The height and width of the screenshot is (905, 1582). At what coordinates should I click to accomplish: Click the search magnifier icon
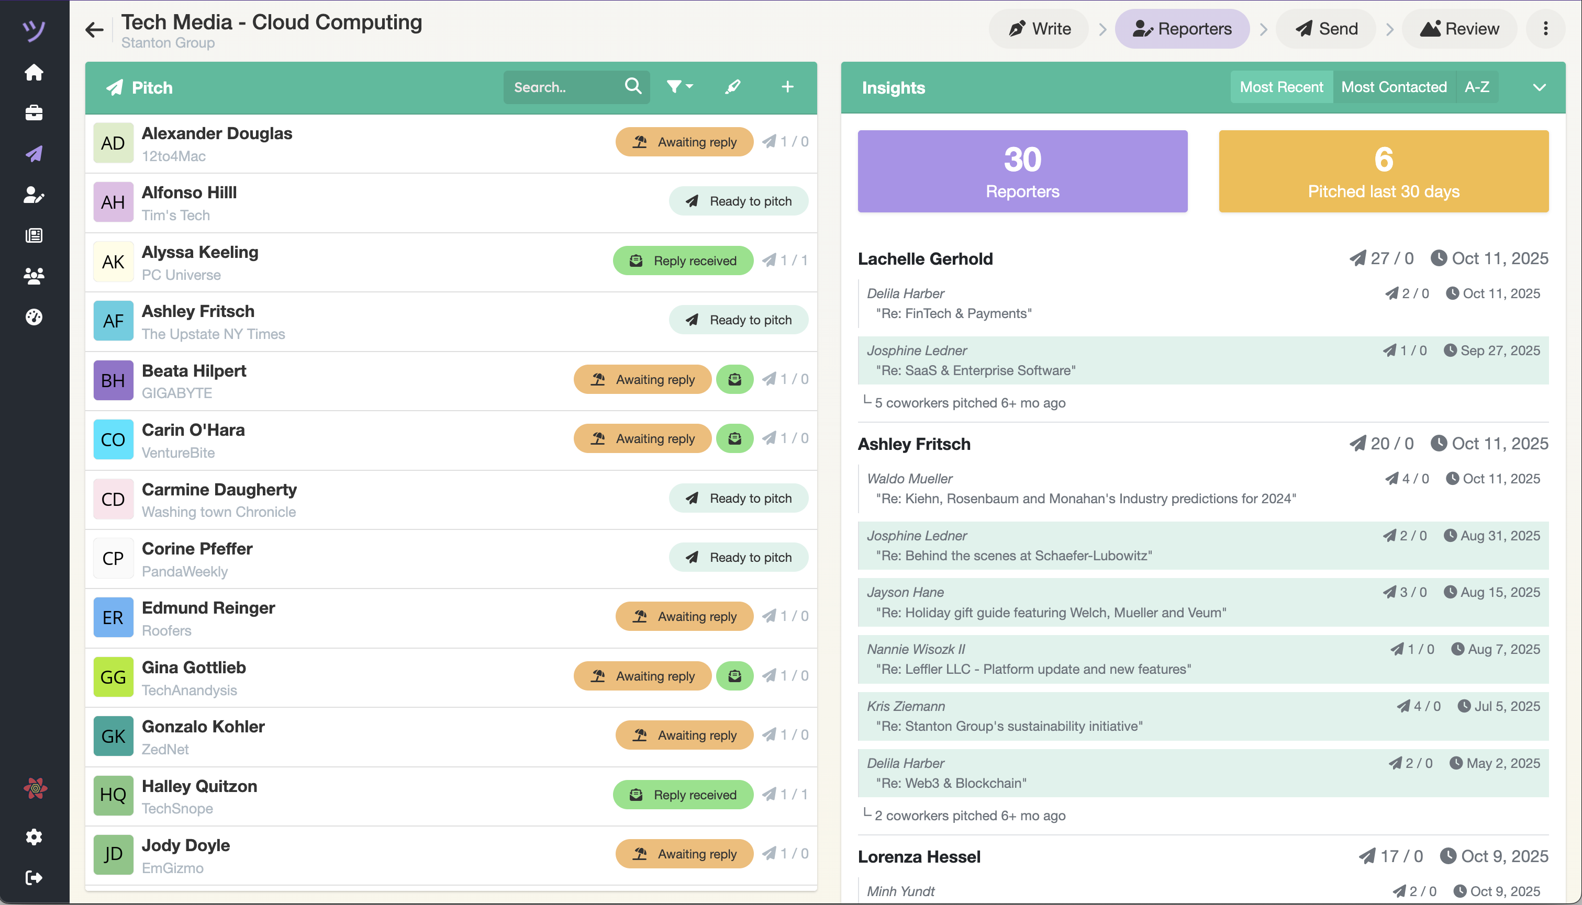coord(632,86)
